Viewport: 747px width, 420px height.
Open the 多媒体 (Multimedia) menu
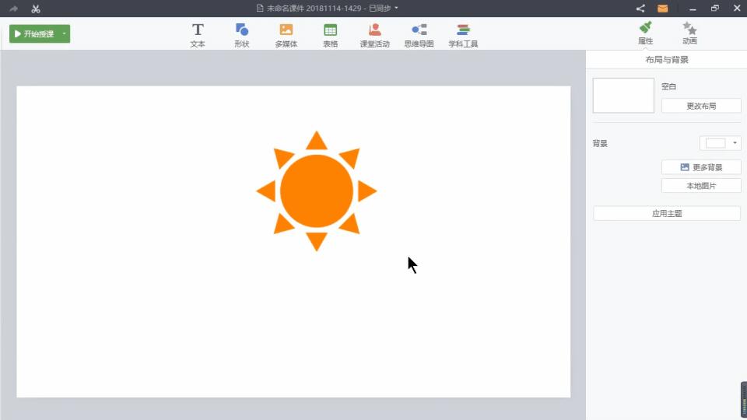[x=286, y=35]
